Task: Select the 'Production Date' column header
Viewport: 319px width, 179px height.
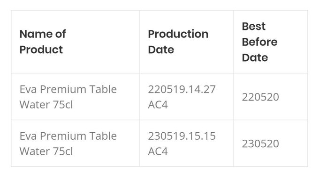Action: (x=187, y=42)
